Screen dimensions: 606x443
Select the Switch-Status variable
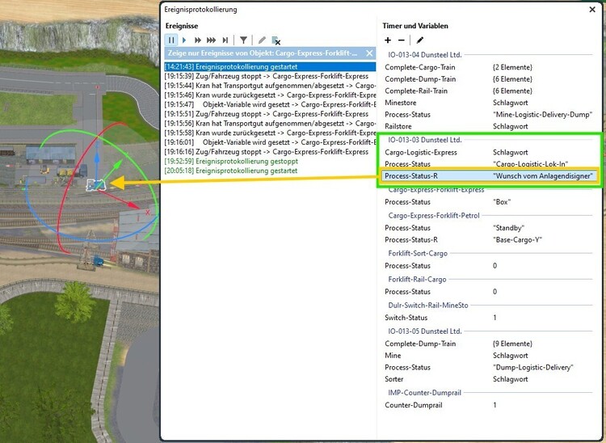click(489, 318)
